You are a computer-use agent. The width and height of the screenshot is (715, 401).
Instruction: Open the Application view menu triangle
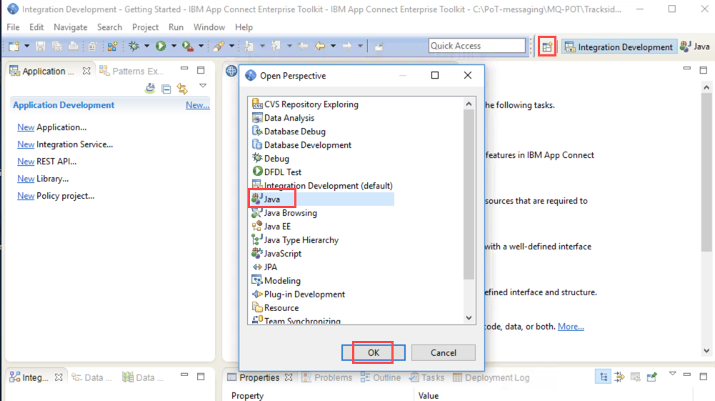click(x=203, y=86)
